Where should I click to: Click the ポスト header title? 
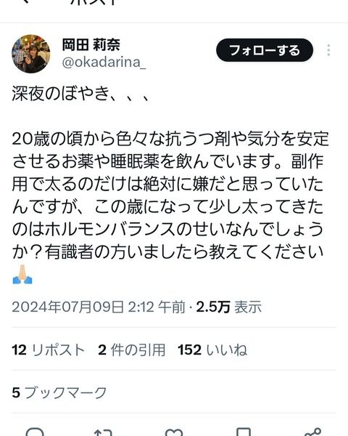click(94, 1)
